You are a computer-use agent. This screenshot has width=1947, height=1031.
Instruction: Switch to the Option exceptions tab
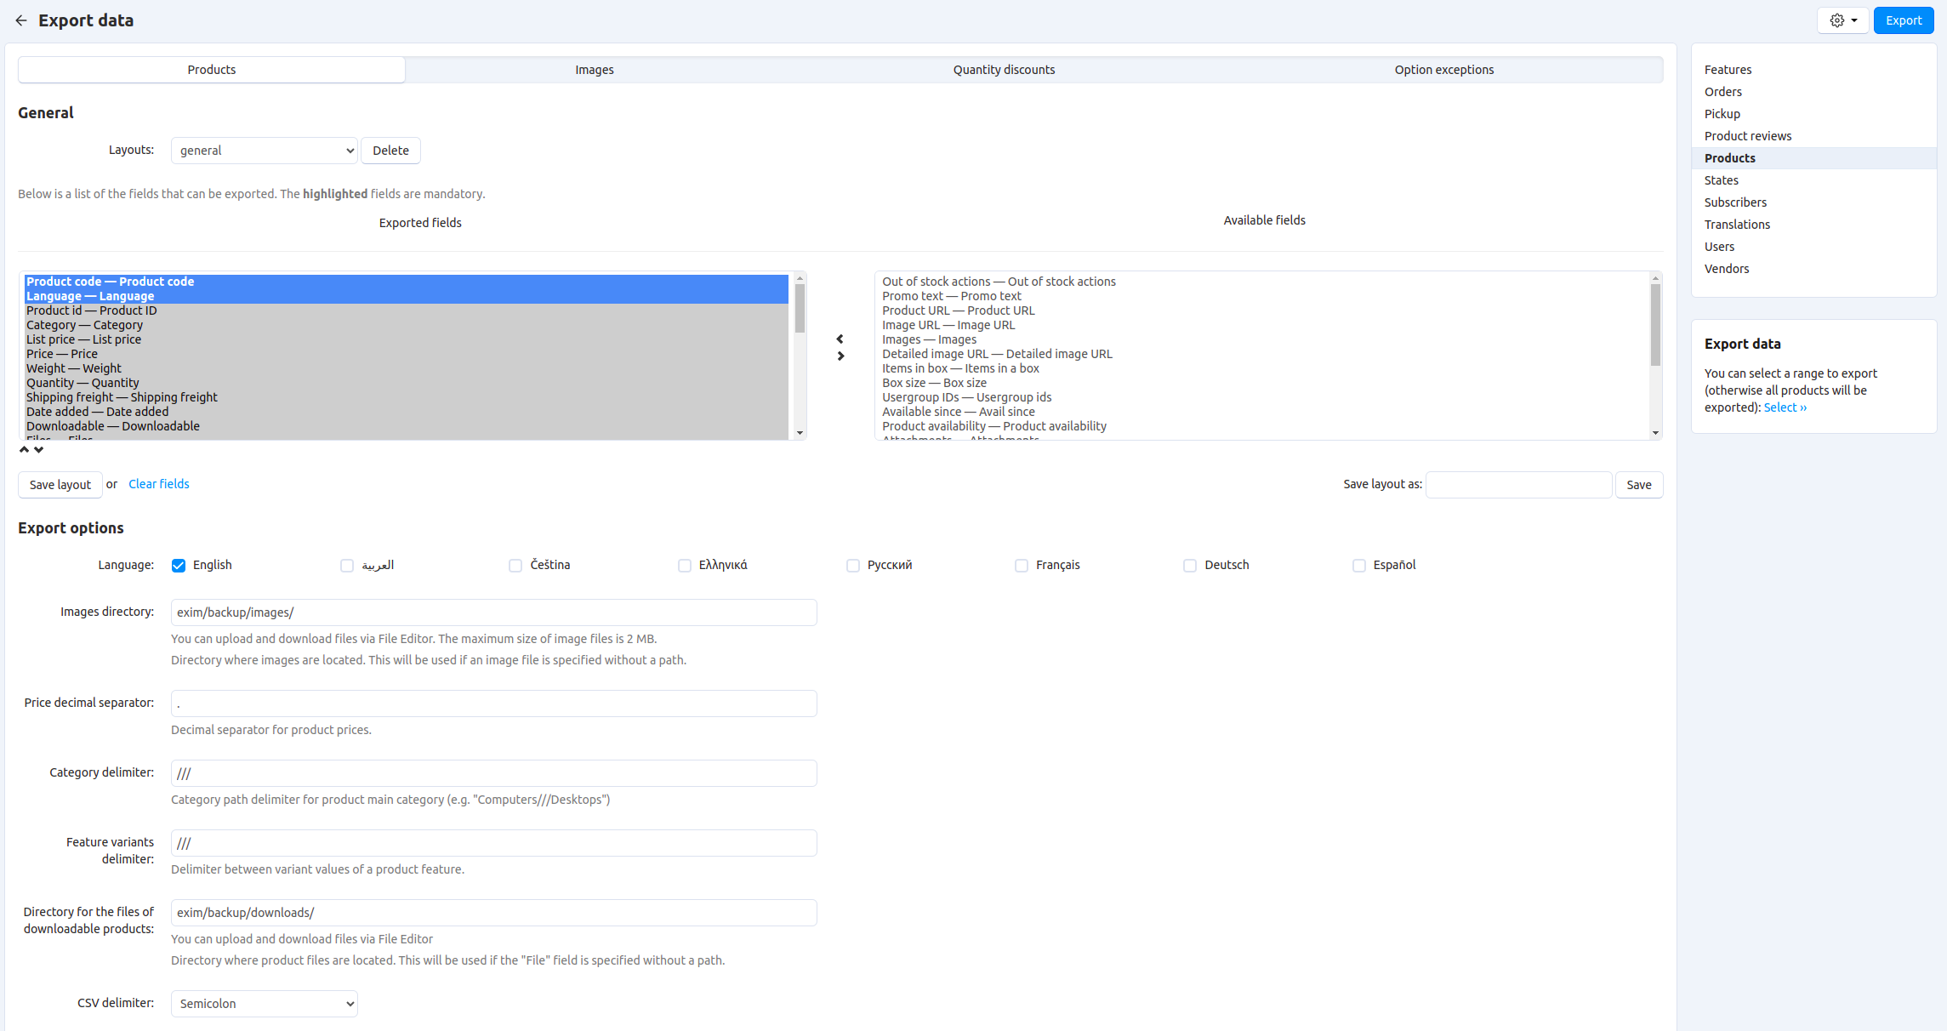click(1443, 70)
